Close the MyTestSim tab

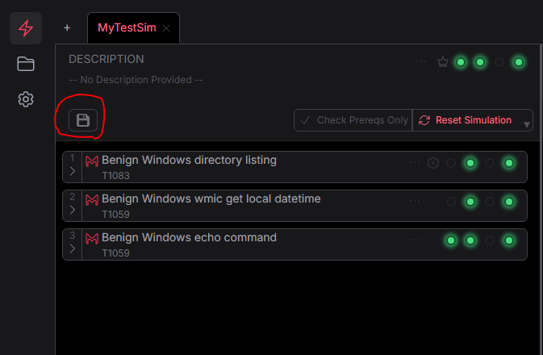(x=166, y=28)
